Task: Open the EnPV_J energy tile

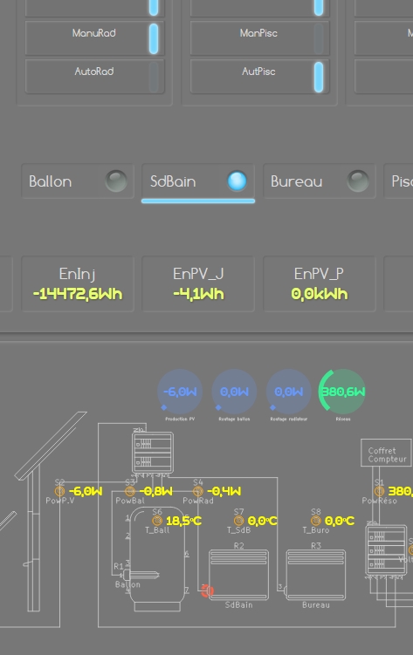Action: coord(198,284)
